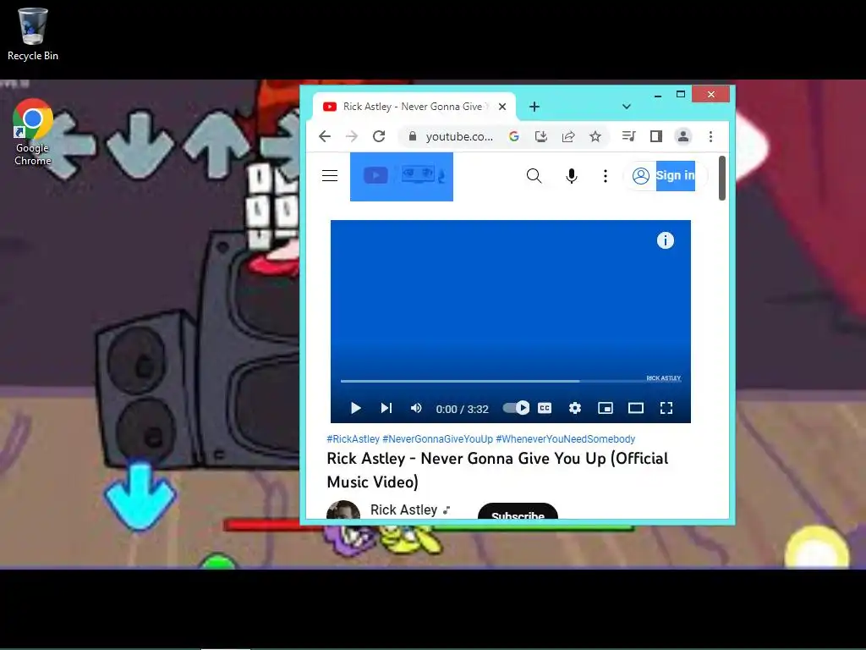Mute the video volume

pos(416,408)
